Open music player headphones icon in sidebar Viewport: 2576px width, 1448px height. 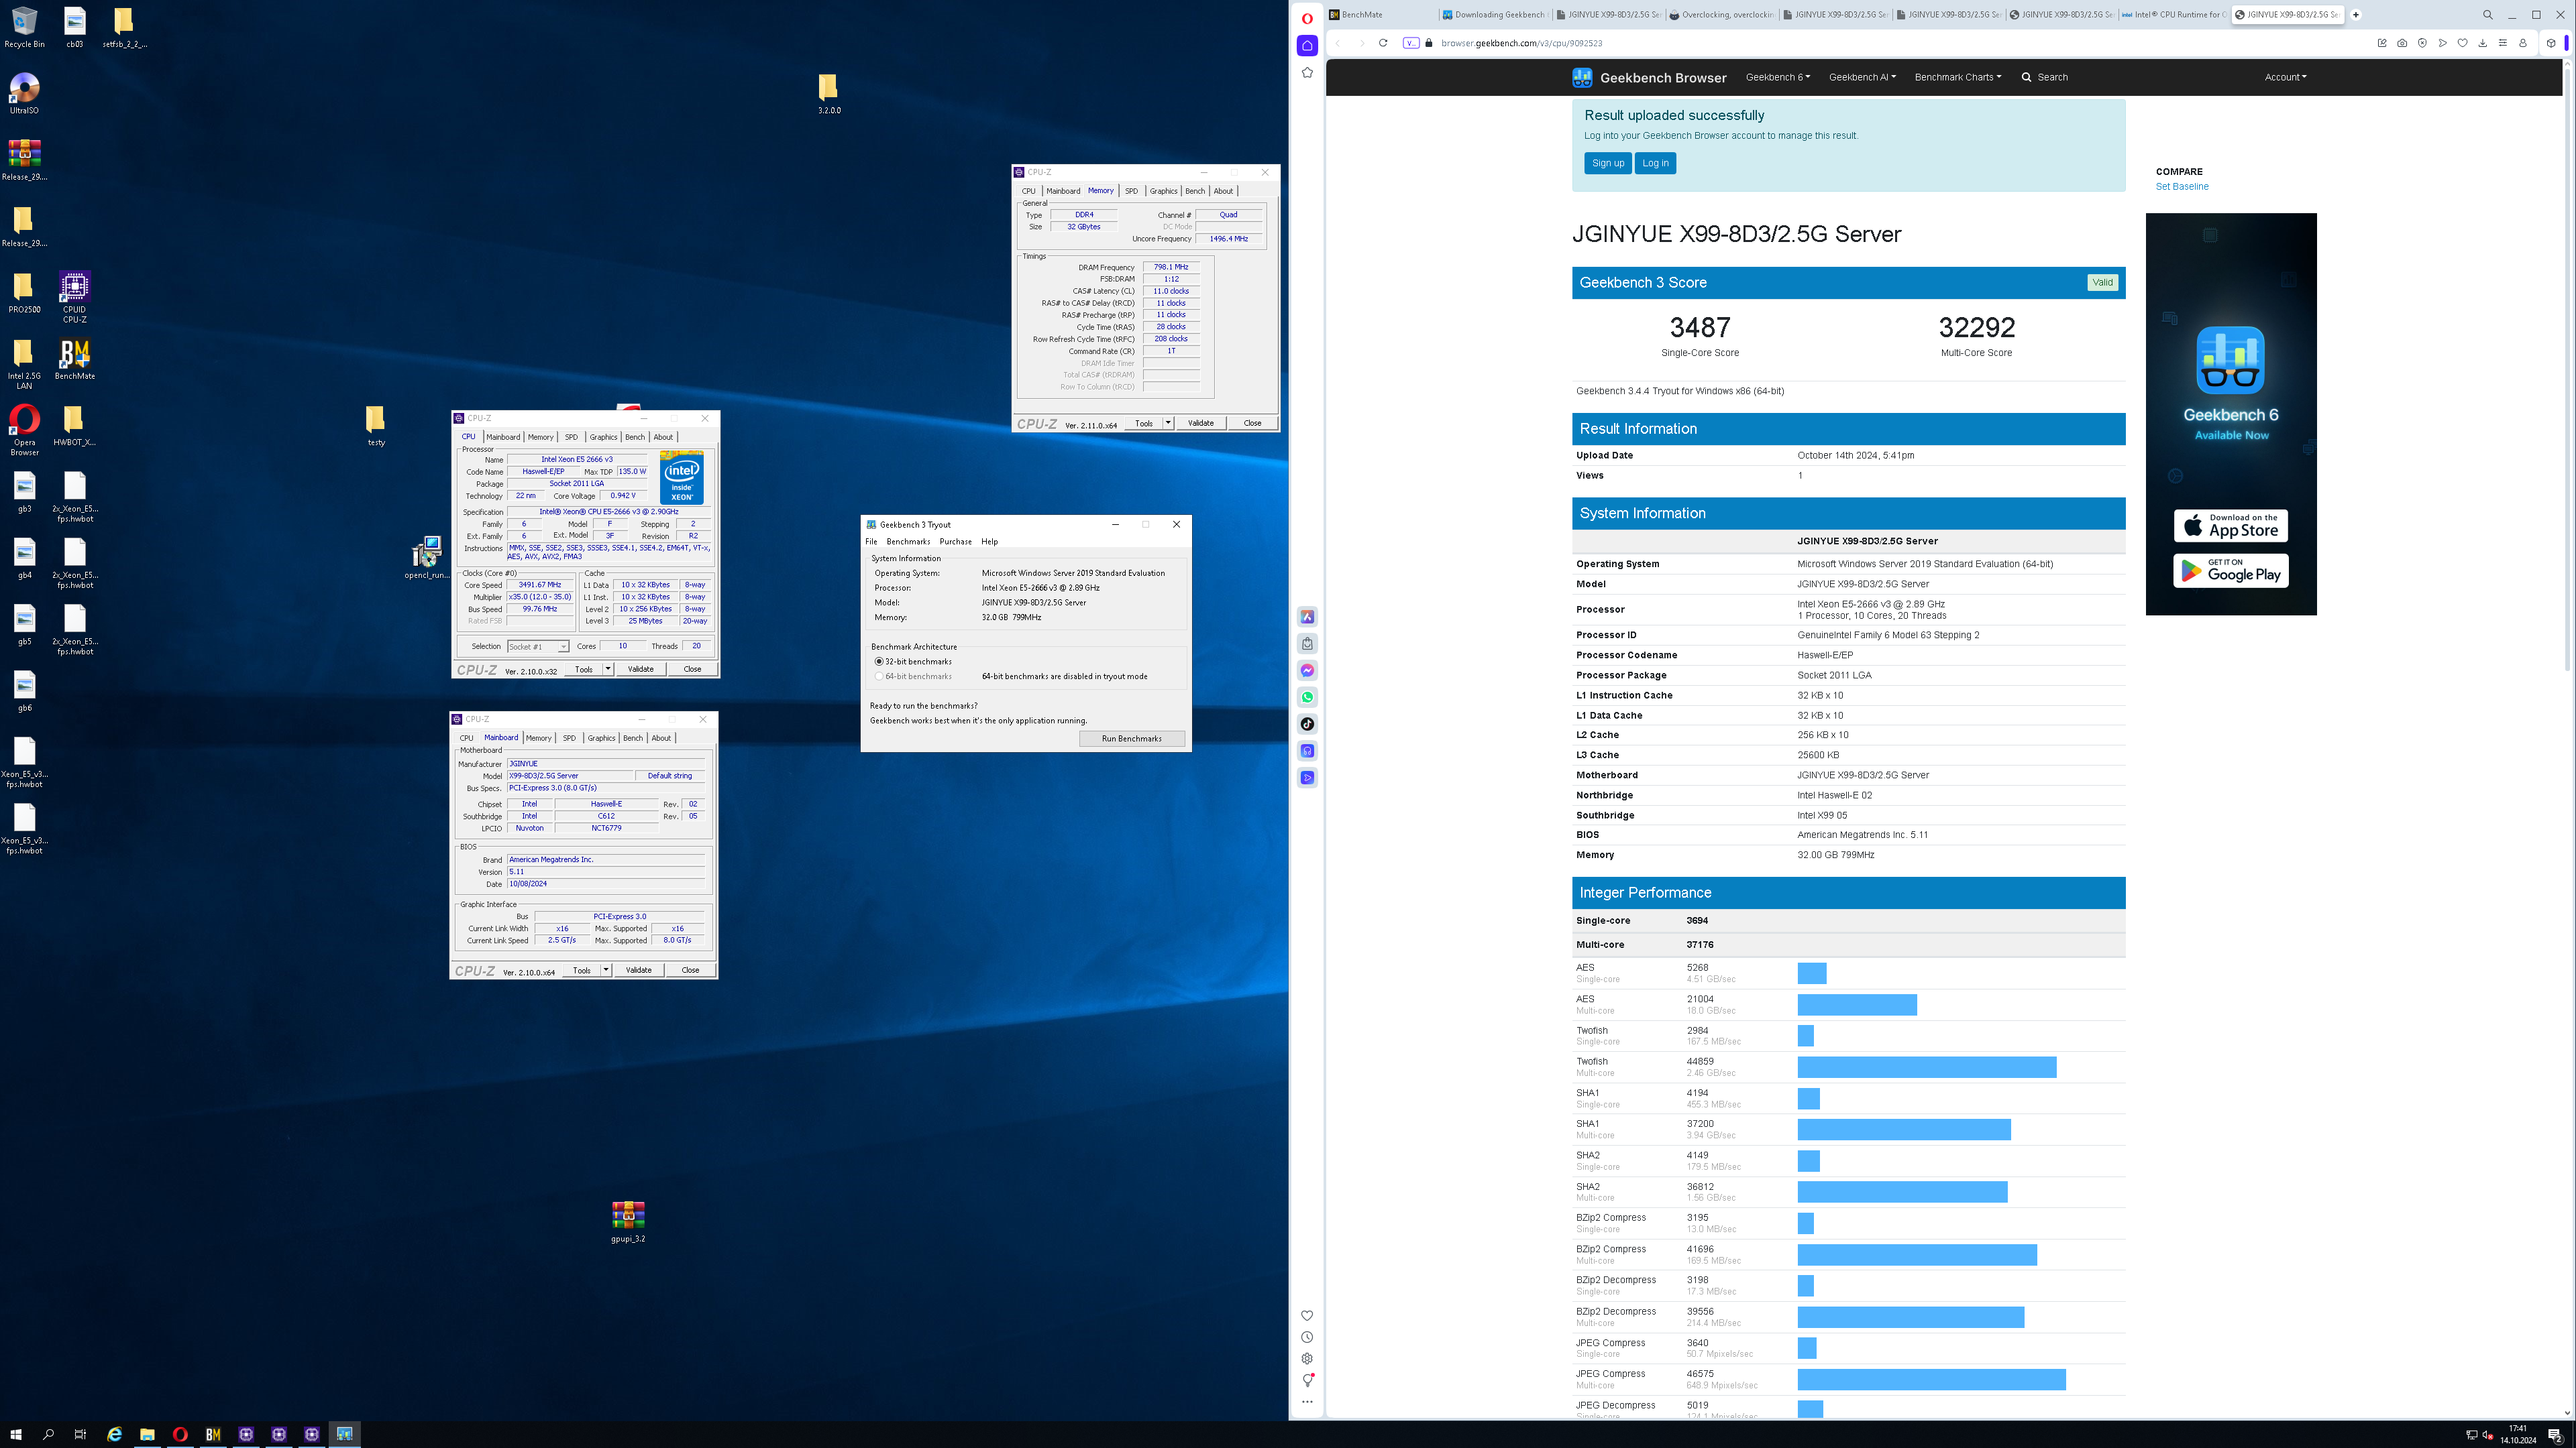pos(1307,751)
